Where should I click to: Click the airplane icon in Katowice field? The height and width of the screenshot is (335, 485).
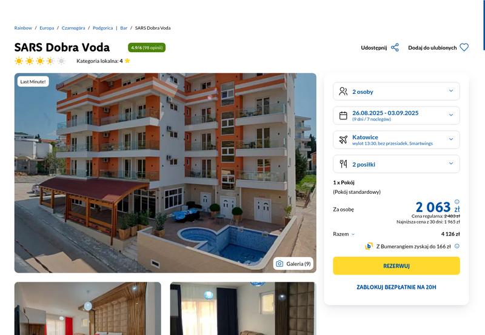[343, 140]
